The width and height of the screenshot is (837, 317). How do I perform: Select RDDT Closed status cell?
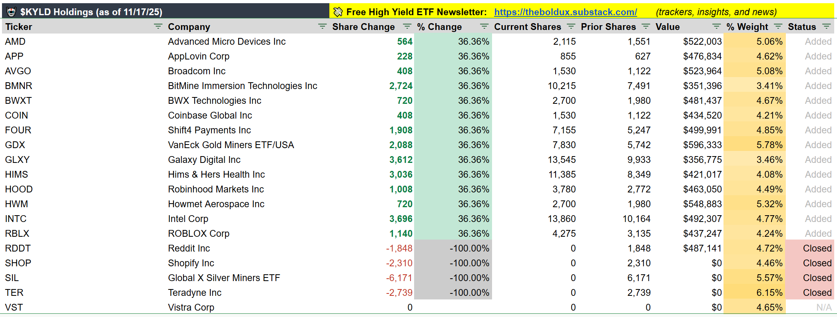point(810,248)
